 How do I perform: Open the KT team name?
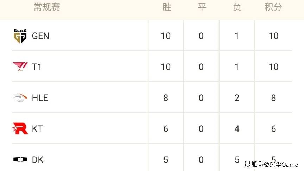pyautogui.click(x=37, y=129)
